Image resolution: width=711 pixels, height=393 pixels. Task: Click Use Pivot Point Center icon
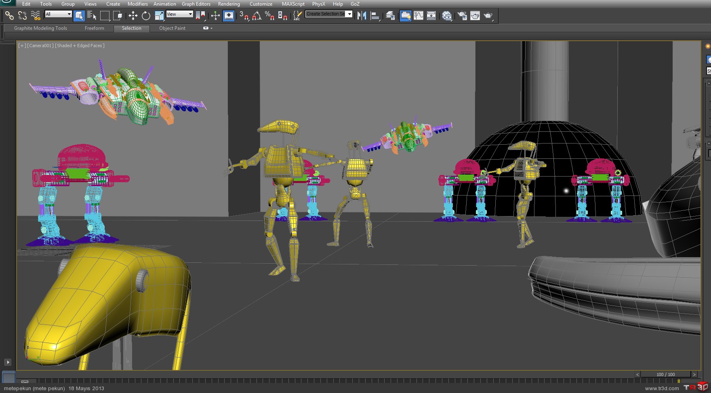[200, 16]
